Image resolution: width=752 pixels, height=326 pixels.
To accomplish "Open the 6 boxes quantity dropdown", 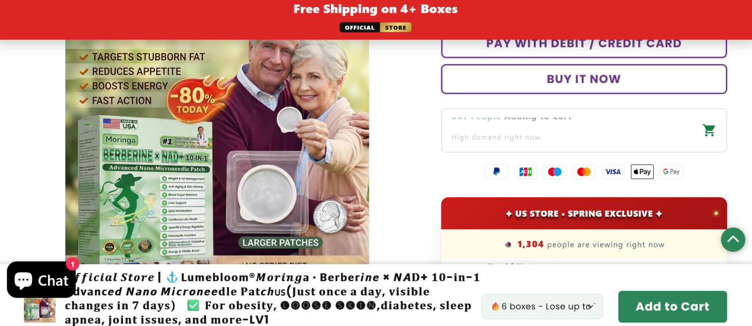I will [x=542, y=306].
